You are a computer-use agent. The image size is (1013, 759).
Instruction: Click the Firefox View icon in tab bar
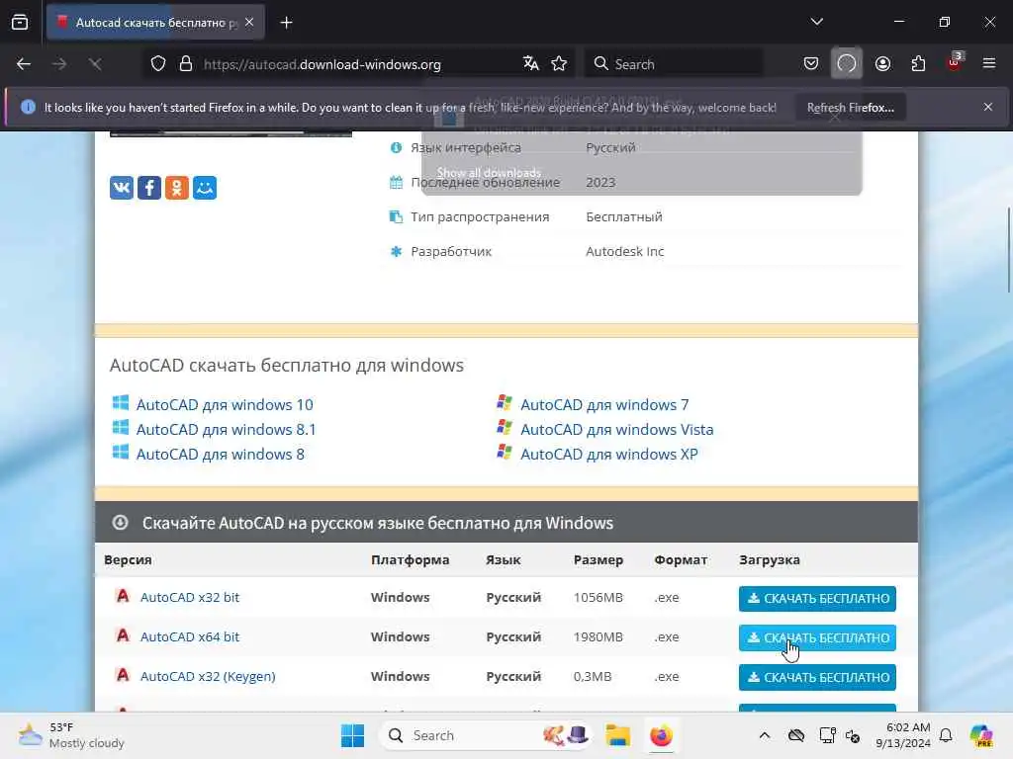pos(20,23)
